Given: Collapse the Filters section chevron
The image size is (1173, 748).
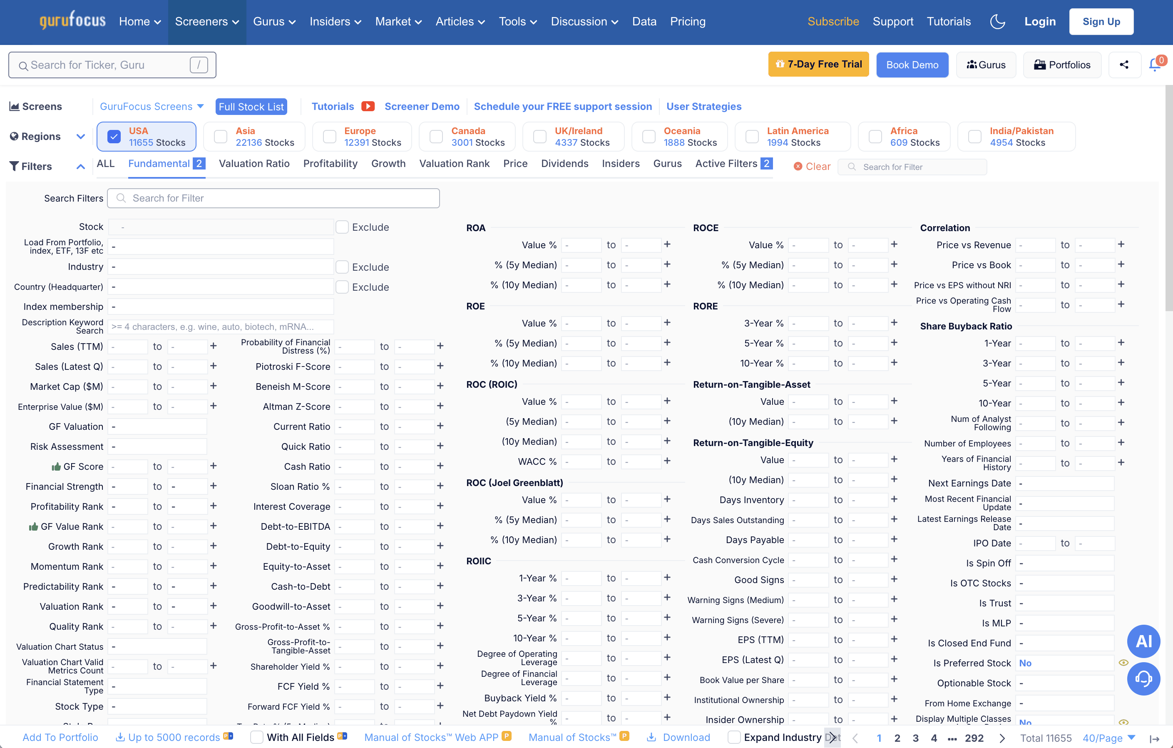Looking at the screenshot, I should click(80, 167).
